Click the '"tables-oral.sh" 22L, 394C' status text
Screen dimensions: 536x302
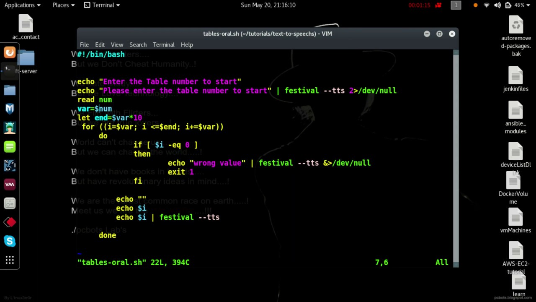[134, 263]
